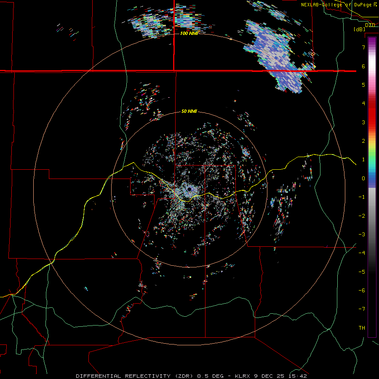Click the logo glyph after DuPage
The height and width of the screenshot is (379, 379).
375,4
